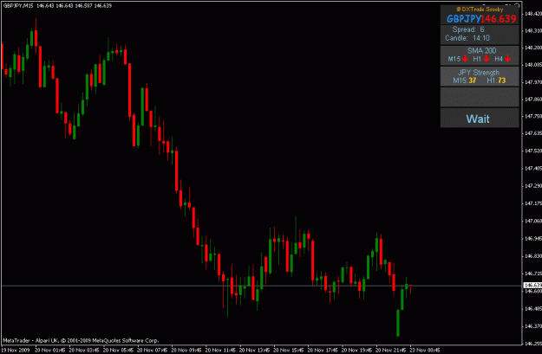Click the 20 Nov 17:45 time axis label
Image resolution: width=542 pixels, height=354 pixels.
click(323, 351)
